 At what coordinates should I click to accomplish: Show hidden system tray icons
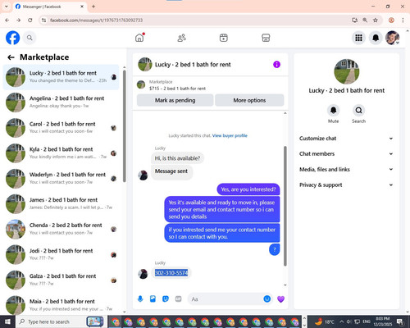click(341, 321)
